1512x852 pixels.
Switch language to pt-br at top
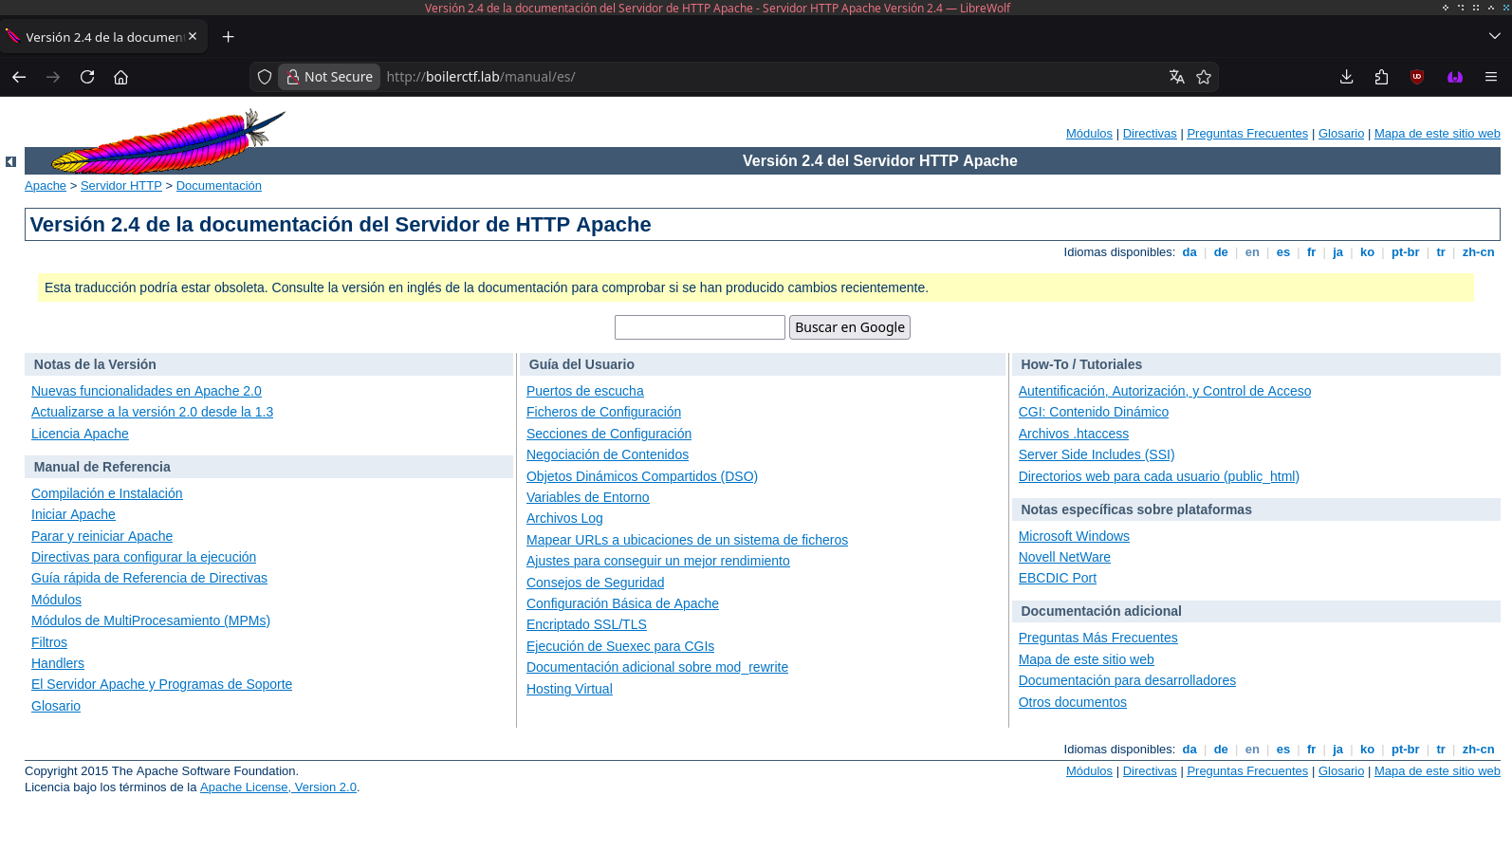click(x=1405, y=252)
